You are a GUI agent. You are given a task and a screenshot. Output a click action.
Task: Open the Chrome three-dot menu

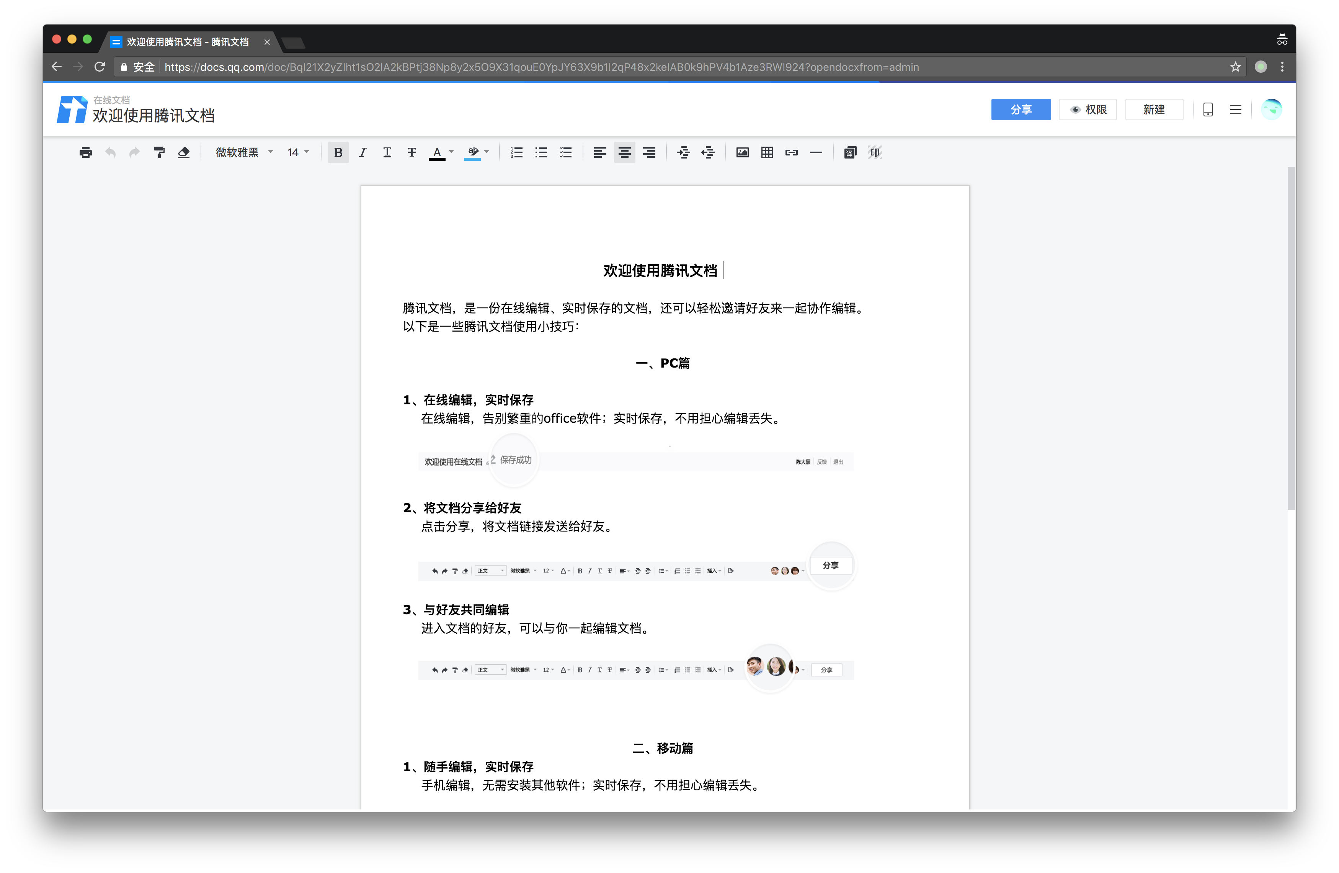tap(1282, 67)
